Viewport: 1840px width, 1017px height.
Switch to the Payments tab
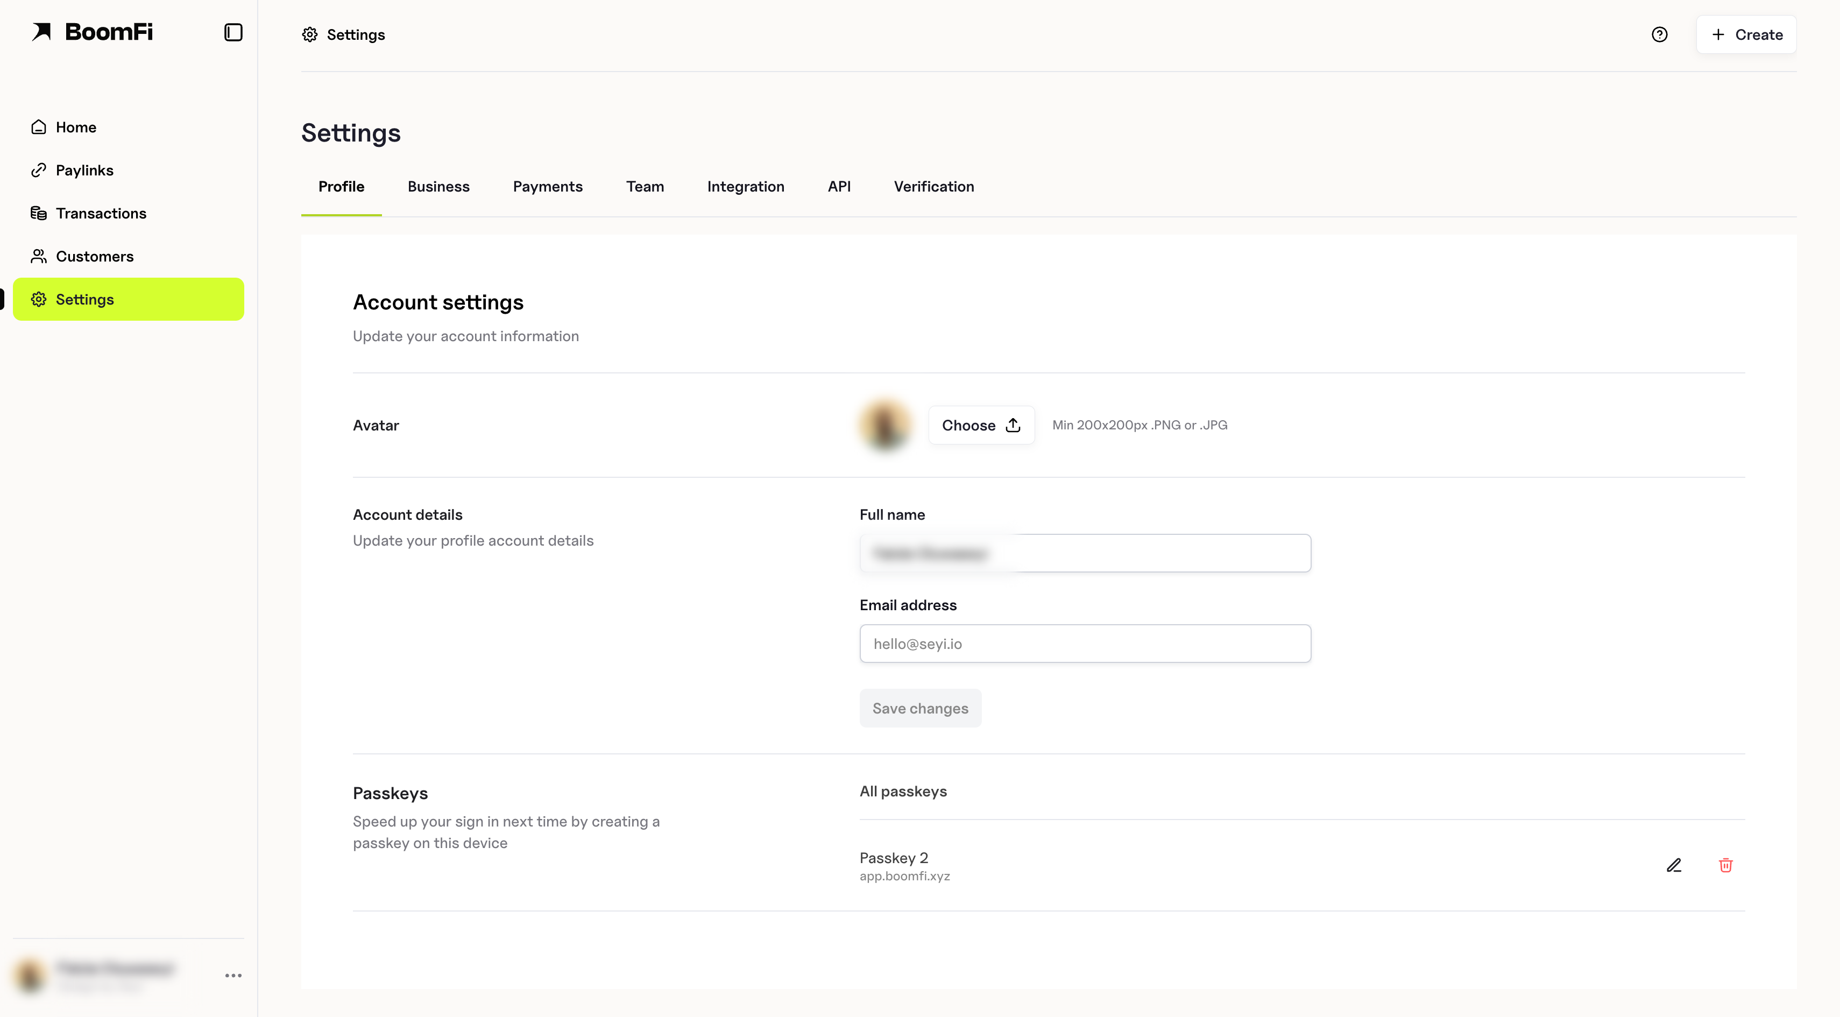tap(547, 186)
